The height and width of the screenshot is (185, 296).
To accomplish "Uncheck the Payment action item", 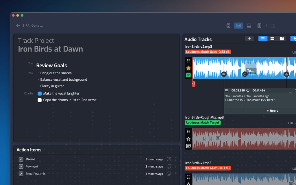I will 21,166.
